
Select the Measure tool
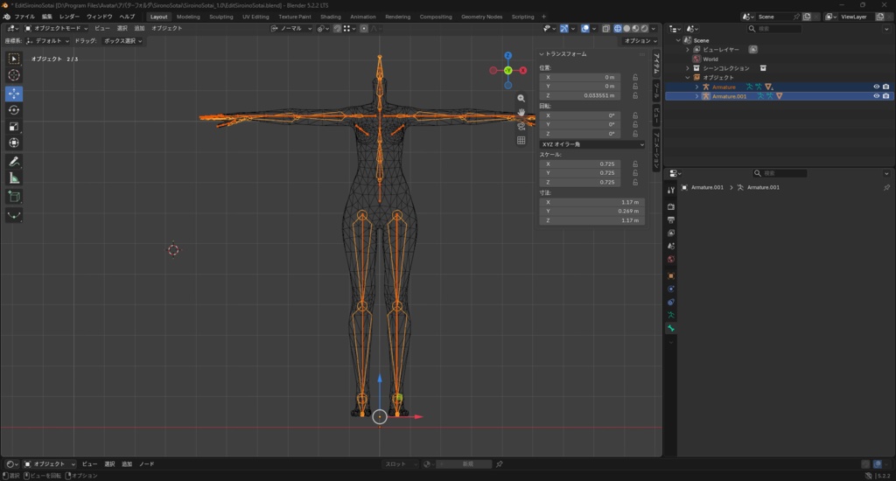coord(14,178)
